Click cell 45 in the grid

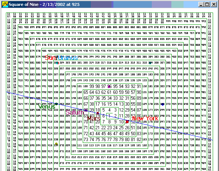[x=103, y=134]
